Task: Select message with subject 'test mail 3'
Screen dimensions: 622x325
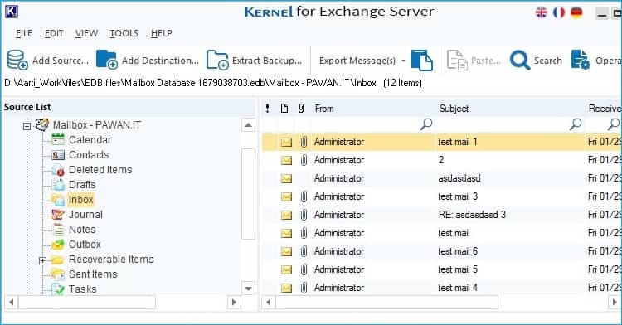Action: pos(441,196)
